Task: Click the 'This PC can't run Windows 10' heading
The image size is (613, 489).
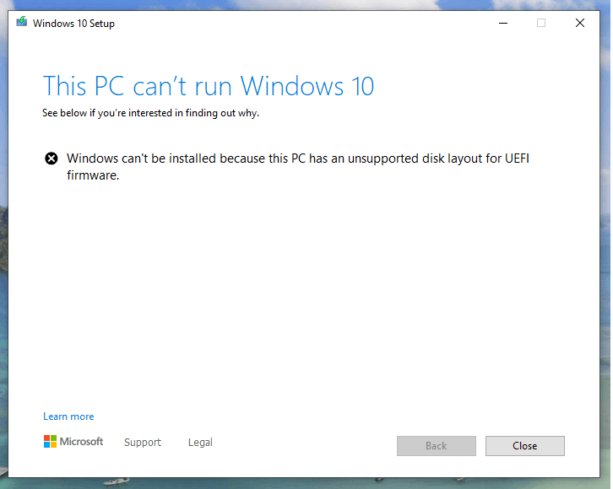Action: (x=209, y=86)
